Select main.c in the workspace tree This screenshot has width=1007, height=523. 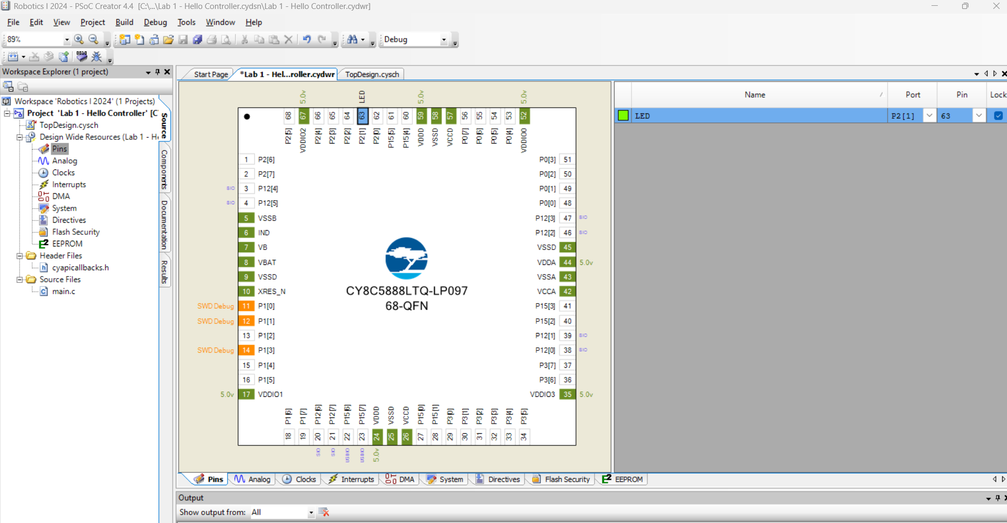tap(63, 291)
